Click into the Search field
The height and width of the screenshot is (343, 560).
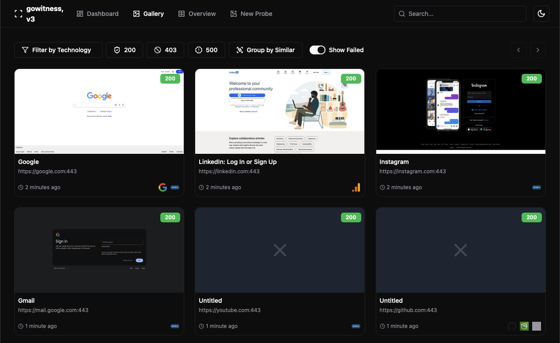point(460,14)
